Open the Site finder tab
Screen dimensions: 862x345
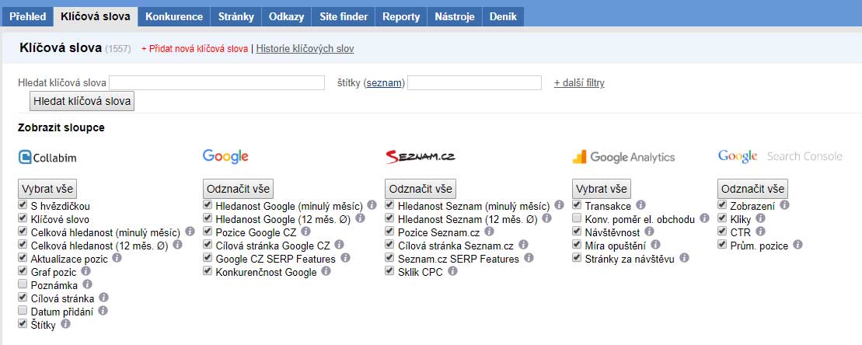344,16
